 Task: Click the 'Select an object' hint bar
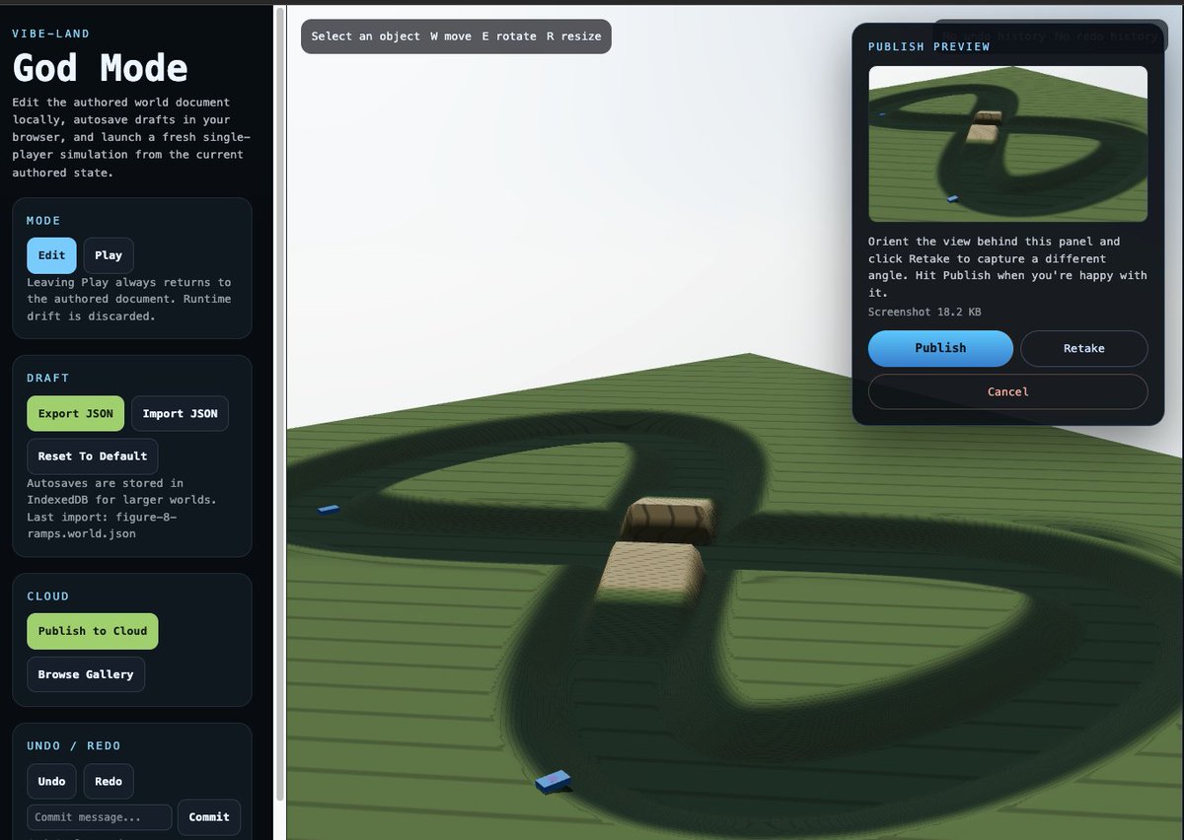(456, 36)
